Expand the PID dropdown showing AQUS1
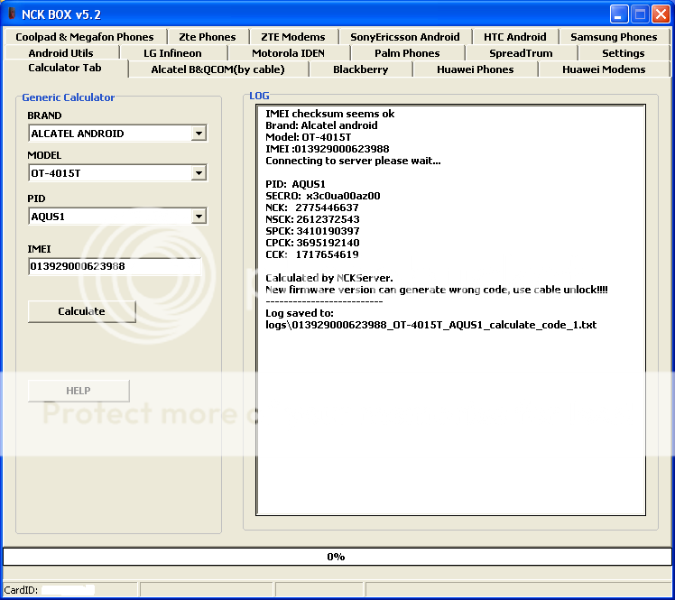 199,217
